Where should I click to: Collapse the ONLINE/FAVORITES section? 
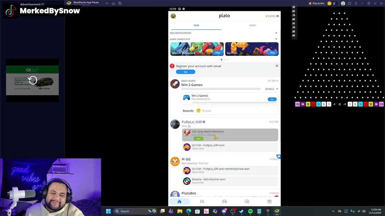(x=276, y=33)
